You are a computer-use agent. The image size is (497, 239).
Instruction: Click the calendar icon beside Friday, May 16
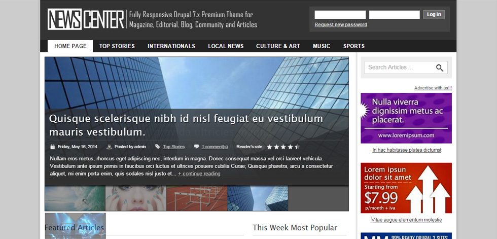click(x=53, y=147)
